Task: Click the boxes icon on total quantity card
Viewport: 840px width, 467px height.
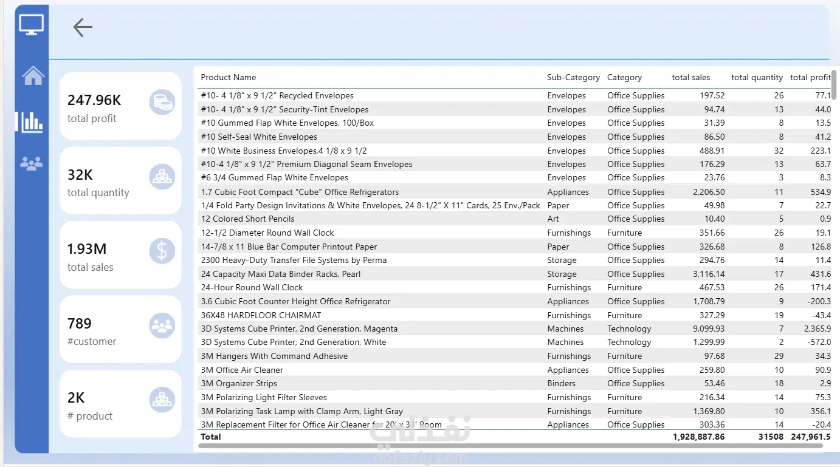Action: tap(162, 177)
